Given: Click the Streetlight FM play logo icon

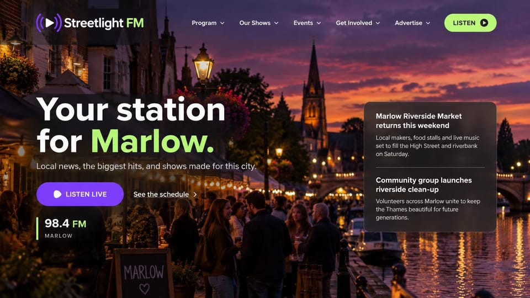Looking at the screenshot, I should click(49, 23).
